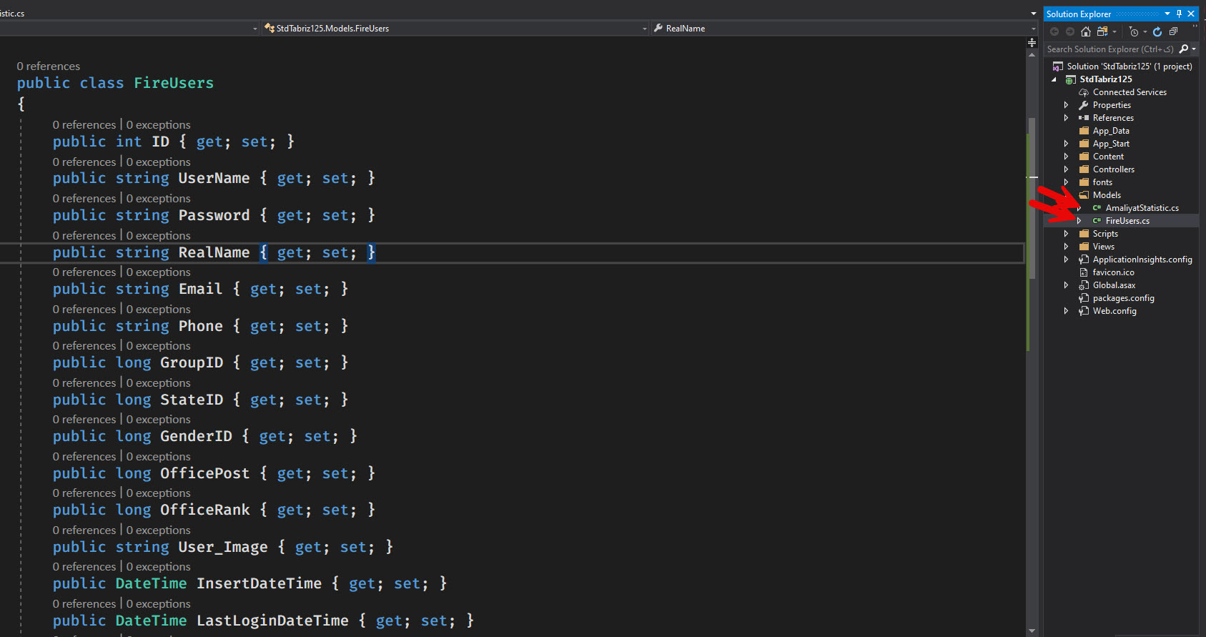Click the Refresh icon in Solution Explorer
Image resolution: width=1206 pixels, height=637 pixels.
1157,31
